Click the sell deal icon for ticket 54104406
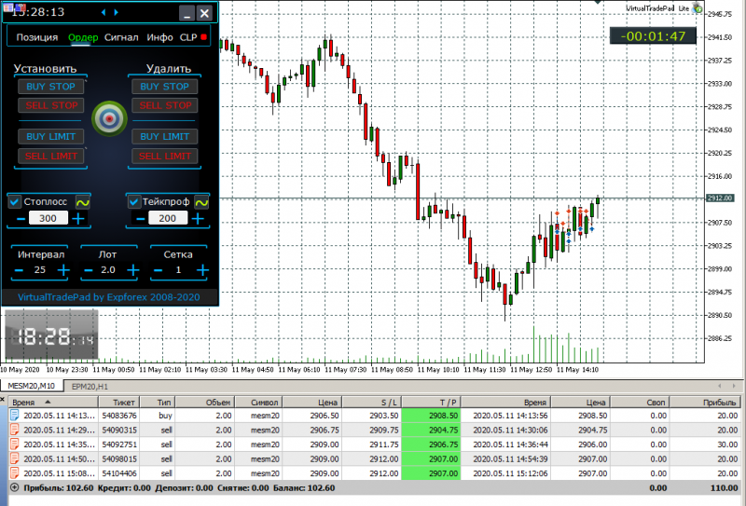Viewport: 746px width, 506px height. click(15, 473)
